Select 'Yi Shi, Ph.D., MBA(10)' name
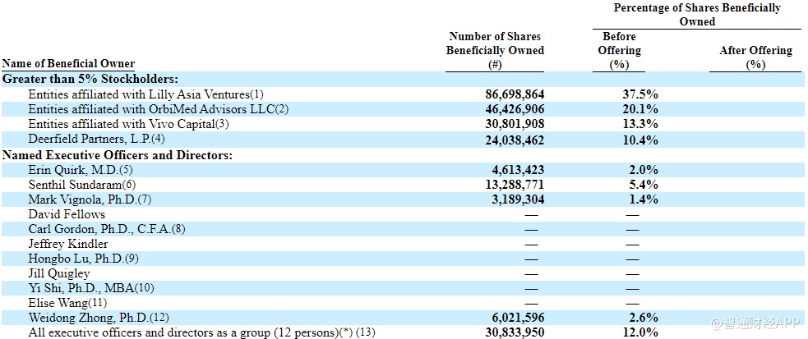Viewport: 808px width, 339px height. 91,289
